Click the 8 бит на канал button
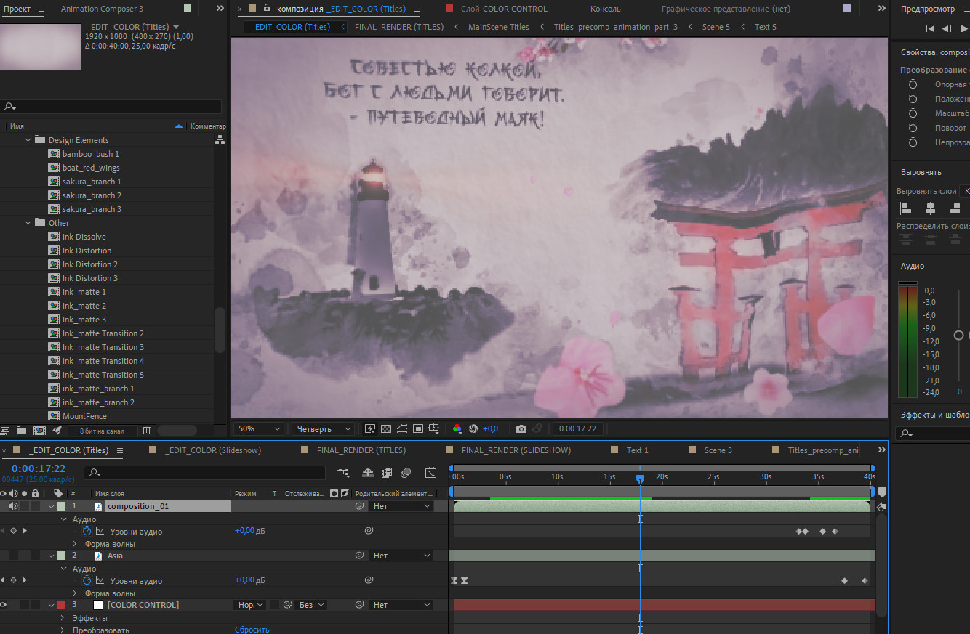 pyautogui.click(x=102, y=431)
